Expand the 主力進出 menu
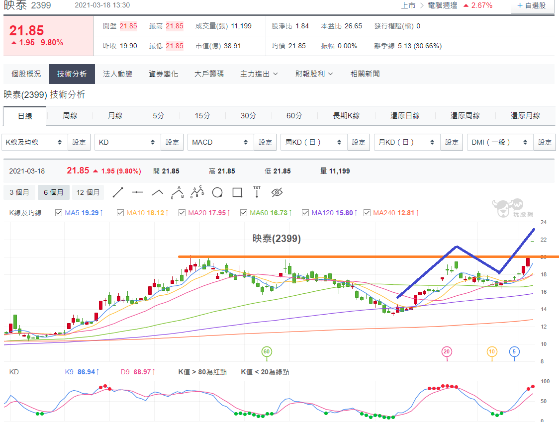 (x=259, y=74)
